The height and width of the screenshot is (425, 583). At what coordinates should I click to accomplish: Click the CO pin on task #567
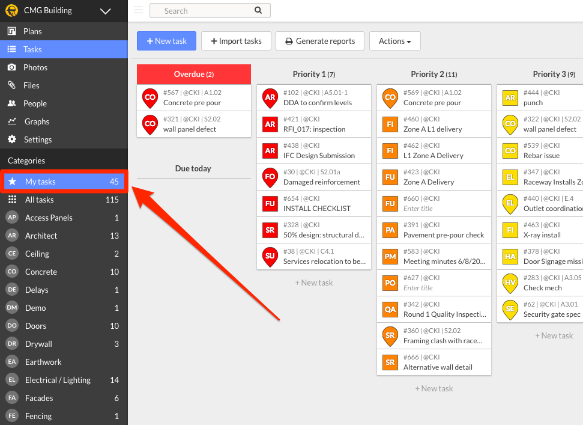pyautogui.click(x=150, y=98)
